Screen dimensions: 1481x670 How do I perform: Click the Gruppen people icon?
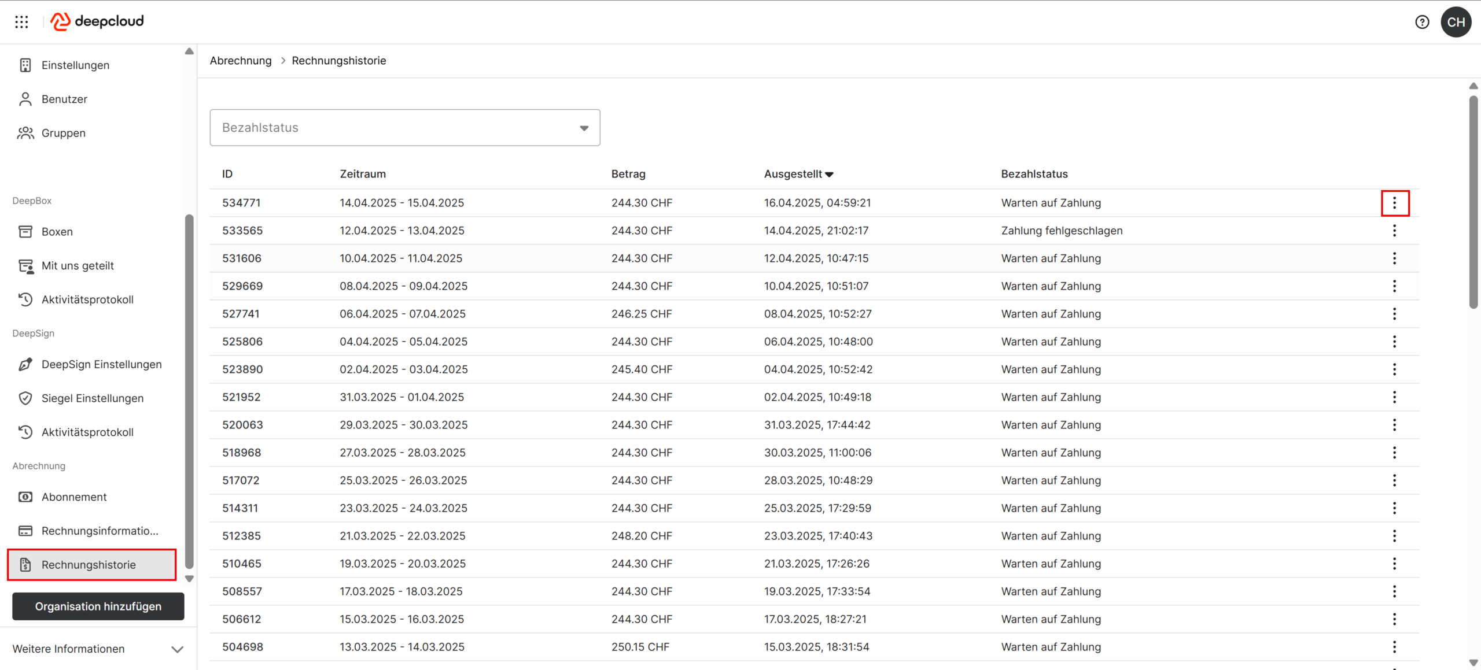coord(25,133)
